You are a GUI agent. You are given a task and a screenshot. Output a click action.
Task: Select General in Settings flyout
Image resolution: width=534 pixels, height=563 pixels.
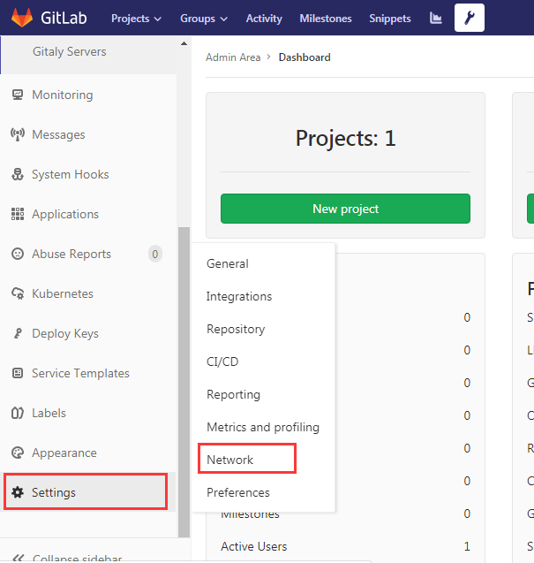point(228,263)
